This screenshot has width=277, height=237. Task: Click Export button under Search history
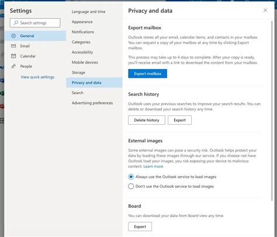click(179, 120)
